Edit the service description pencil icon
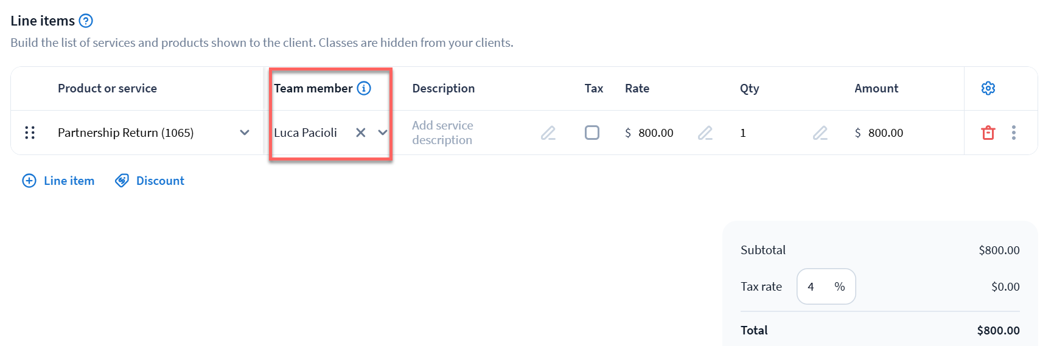This screenshot has width=1040, height=346. point(548,133)
